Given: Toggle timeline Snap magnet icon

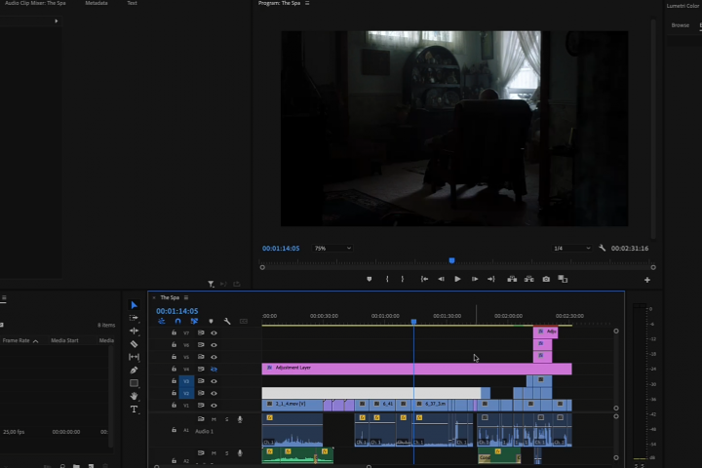Looking at the screenshot, I should [177, 321].
